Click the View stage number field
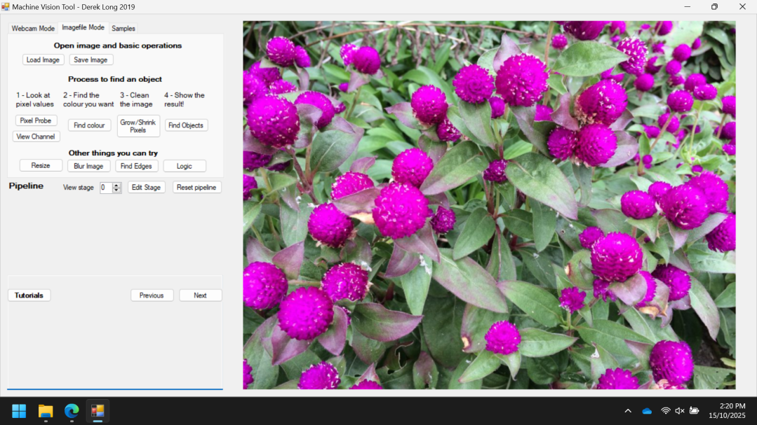757x425 pixels. pos(105,188)
